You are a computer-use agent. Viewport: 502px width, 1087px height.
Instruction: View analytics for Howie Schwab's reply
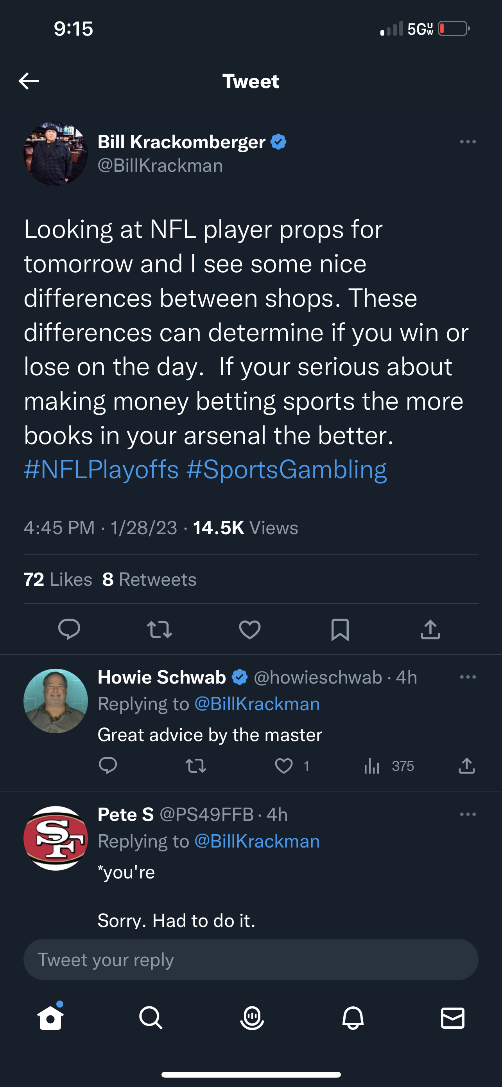point(372,765)
